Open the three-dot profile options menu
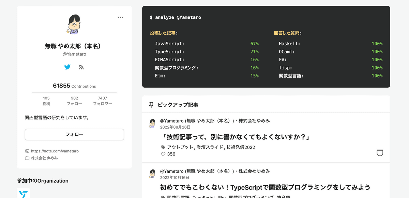This screenshot has width=409, height=198. pyautogui.click(x=120, y=18)
